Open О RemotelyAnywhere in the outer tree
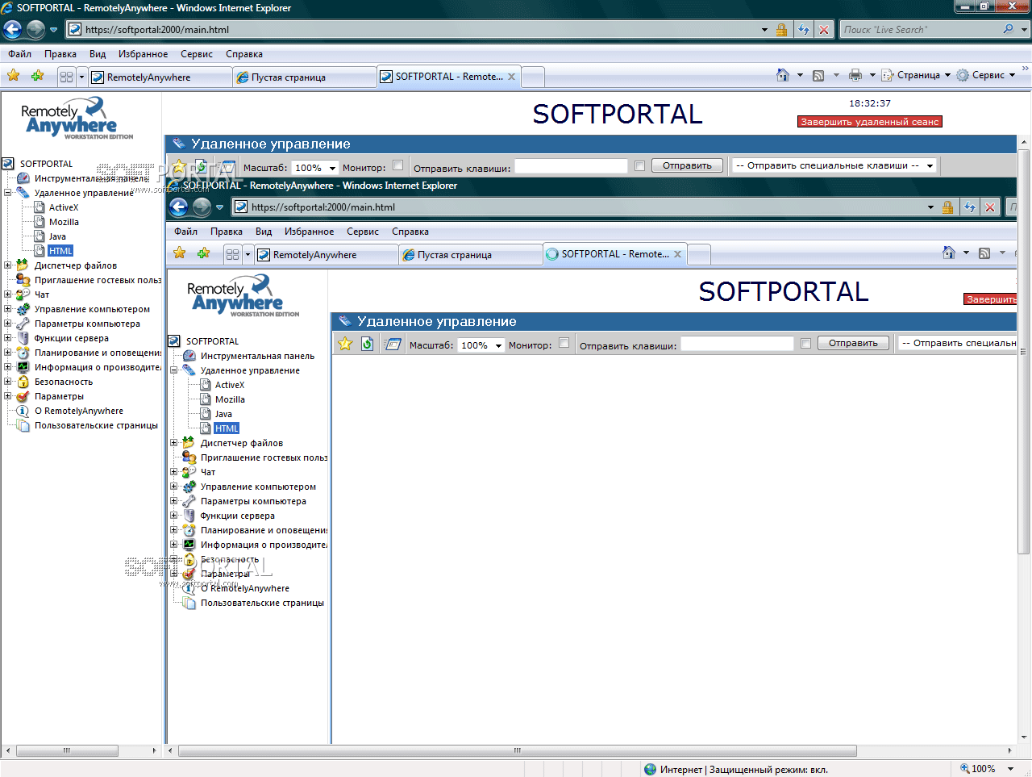This screenshot has height=777, width=1032. click(79, 411)
